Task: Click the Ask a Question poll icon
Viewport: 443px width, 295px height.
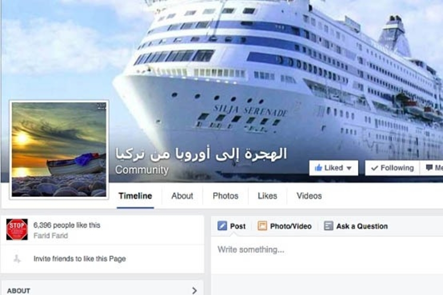Action: click(x=328, y=226)
